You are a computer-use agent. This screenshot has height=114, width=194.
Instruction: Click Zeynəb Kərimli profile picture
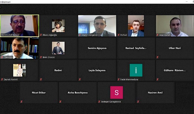point(20,70)
